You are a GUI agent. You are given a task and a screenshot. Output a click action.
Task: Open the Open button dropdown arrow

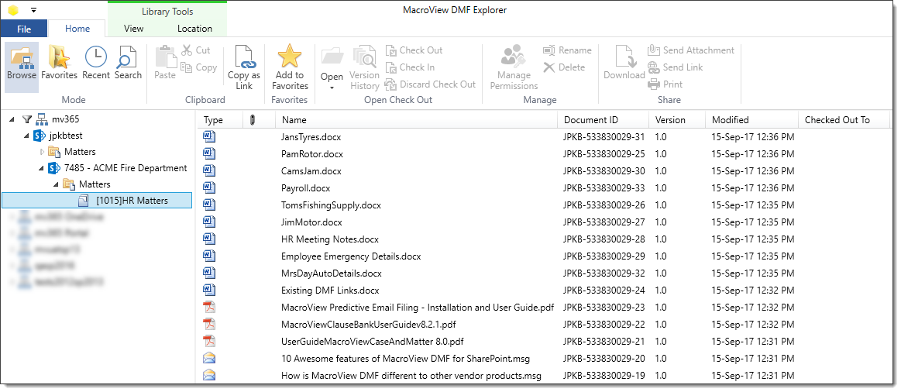332,88
